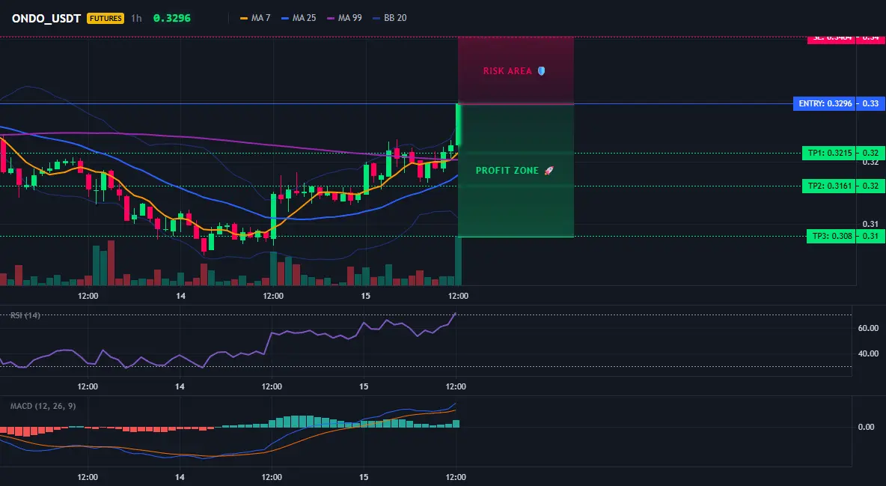Click the RSI (14) indicator title
886x486 pixels.
[25, 315]
